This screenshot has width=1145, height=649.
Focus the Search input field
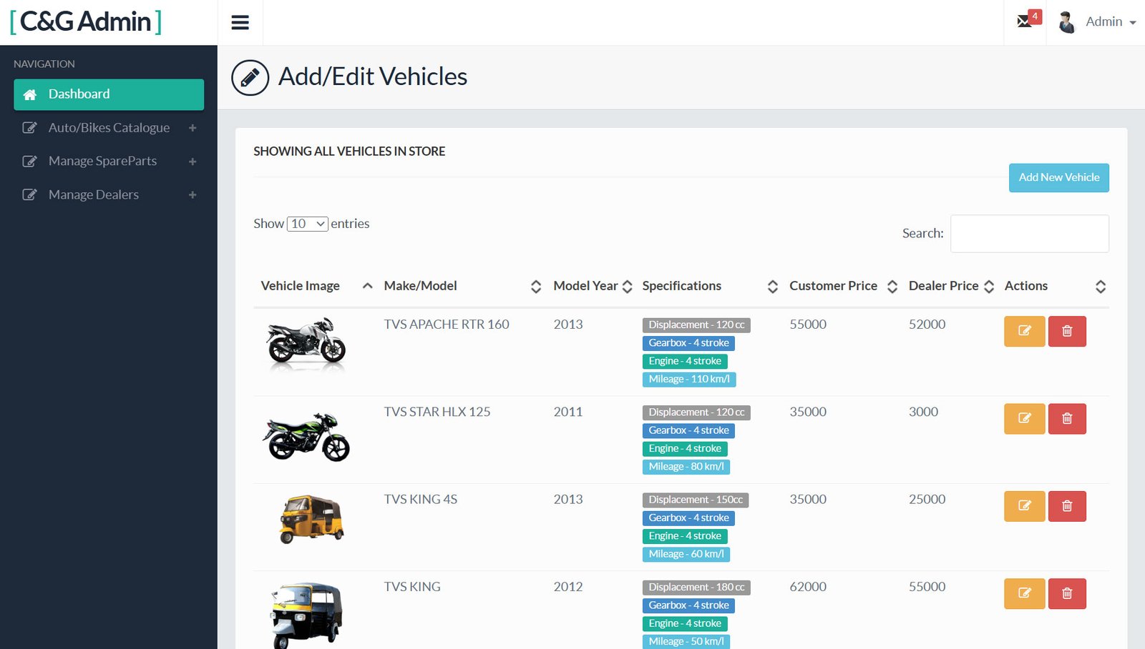tap(1029, 234)
